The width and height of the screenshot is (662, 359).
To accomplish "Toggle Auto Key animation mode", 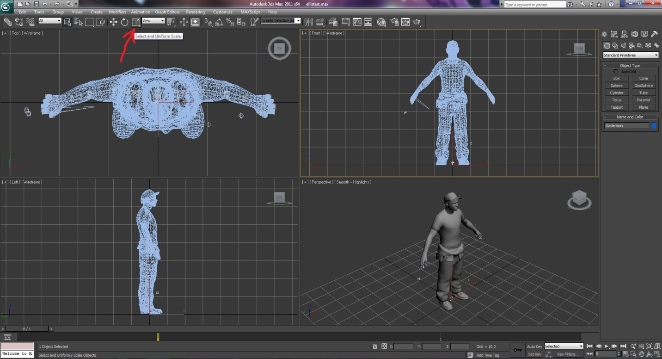I will pos(534,347).
